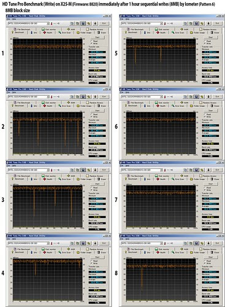This screenshot has height=307, width=225.
Task: Switch to Random Access tab in window 6
Action: 208,103
